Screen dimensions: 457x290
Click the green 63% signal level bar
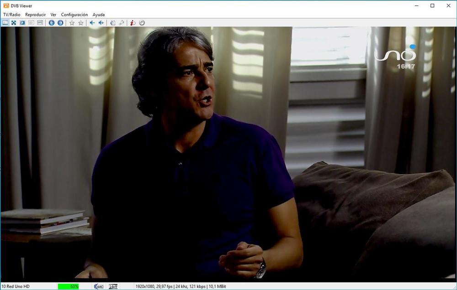[x=68, y=286]
